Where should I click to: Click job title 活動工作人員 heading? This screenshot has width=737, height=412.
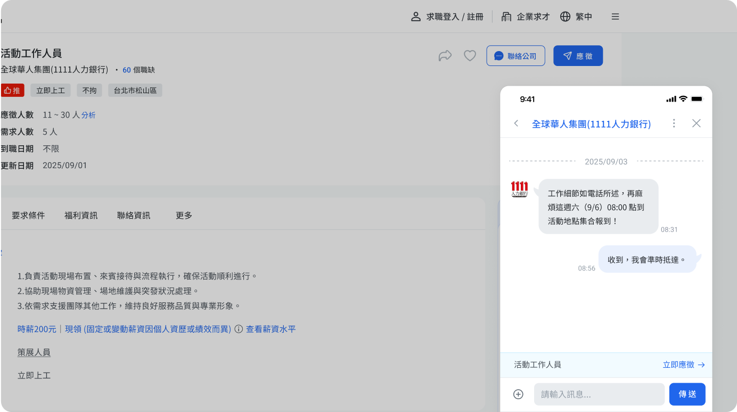31,53
